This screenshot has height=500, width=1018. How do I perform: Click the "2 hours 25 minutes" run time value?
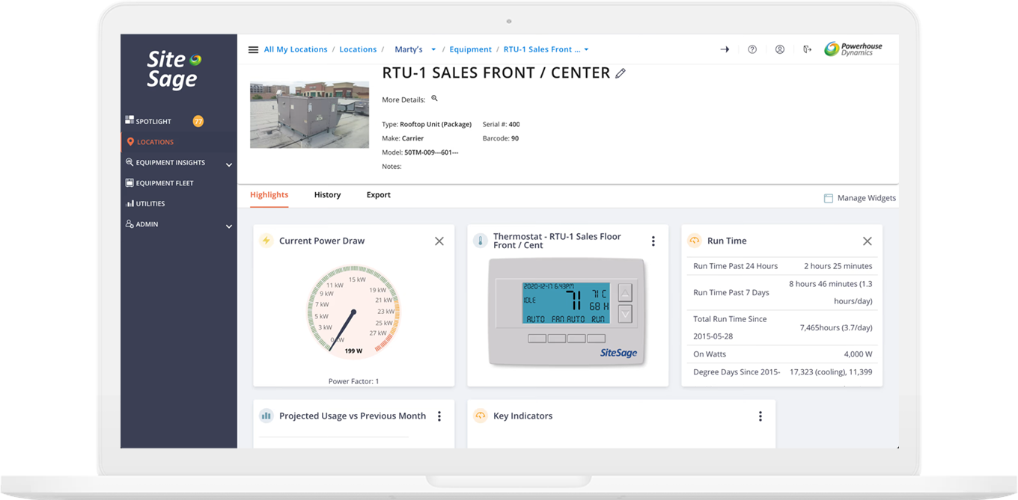(x=838, y=266)
